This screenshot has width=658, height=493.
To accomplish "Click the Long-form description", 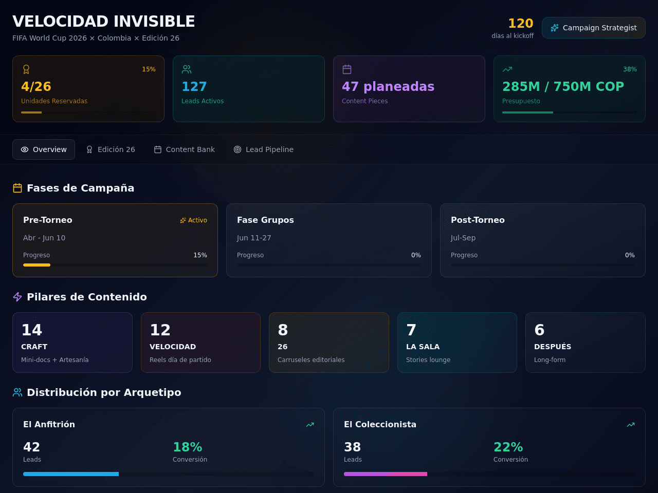I will [550, 360].
